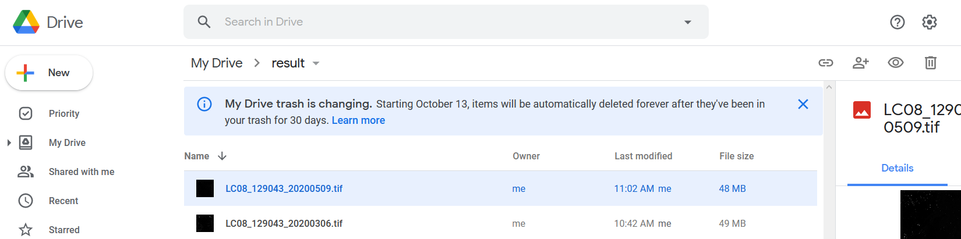Viewport: 961px width, 239px height.
Task: Open search options dropdown arrow
Action: (x=687, y=22)
